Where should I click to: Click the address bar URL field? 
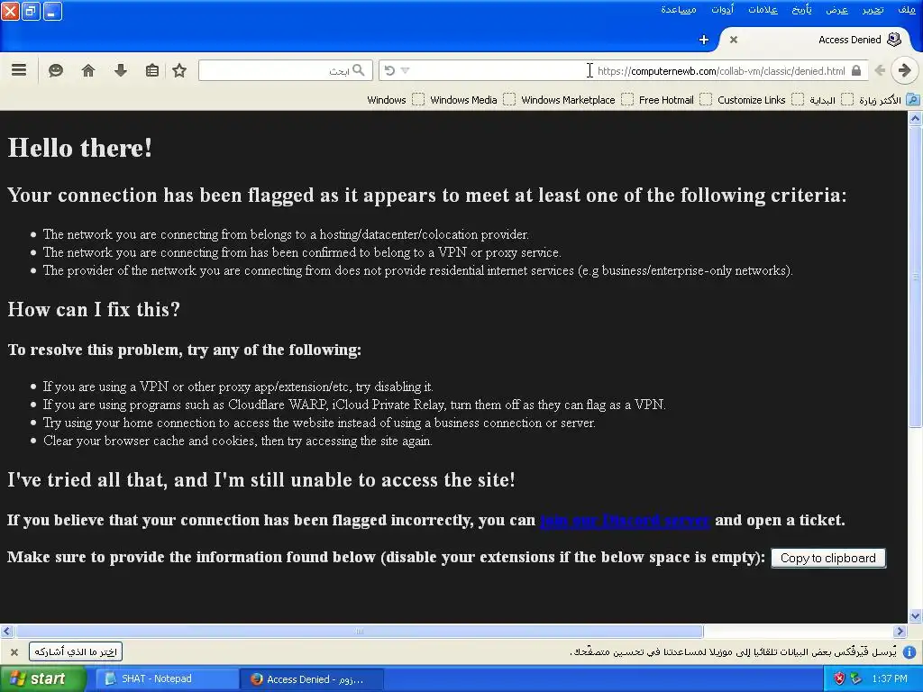624,70
